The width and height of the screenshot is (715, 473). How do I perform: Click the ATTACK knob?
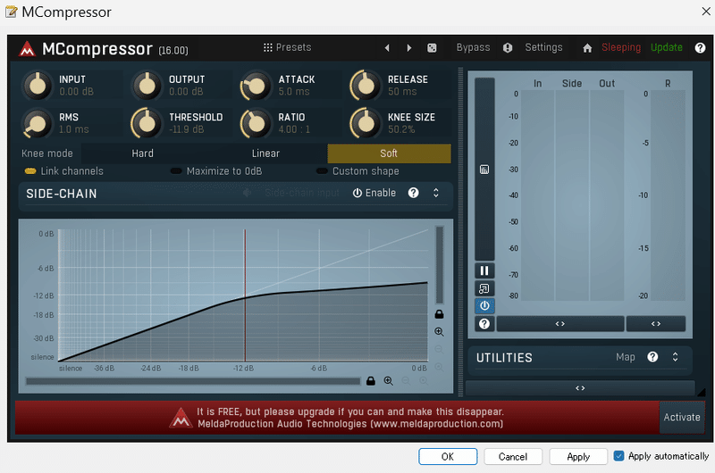256,85
